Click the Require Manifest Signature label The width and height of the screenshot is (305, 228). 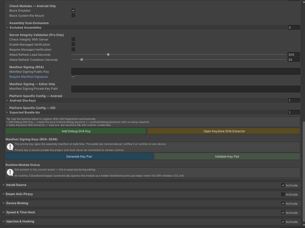click(28, 77)
